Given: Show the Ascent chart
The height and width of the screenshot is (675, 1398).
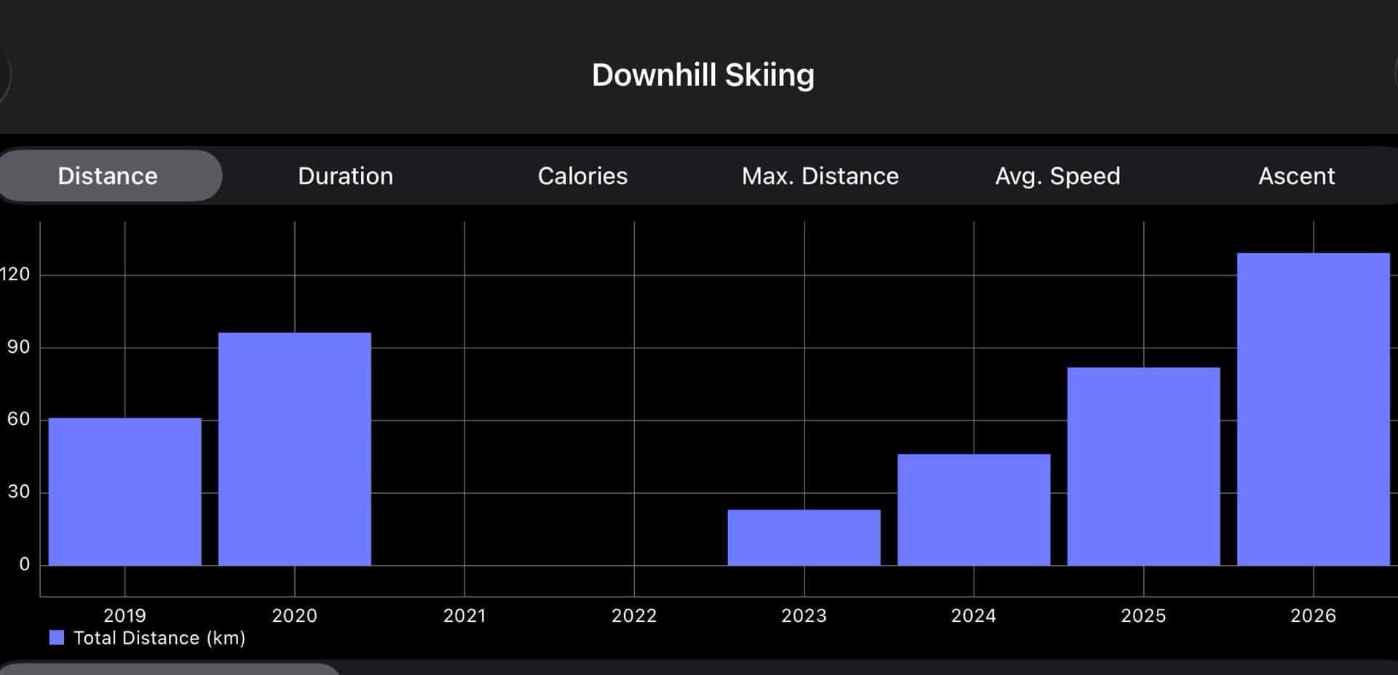Looking at the screenshot, I should tap(1296, 175).
